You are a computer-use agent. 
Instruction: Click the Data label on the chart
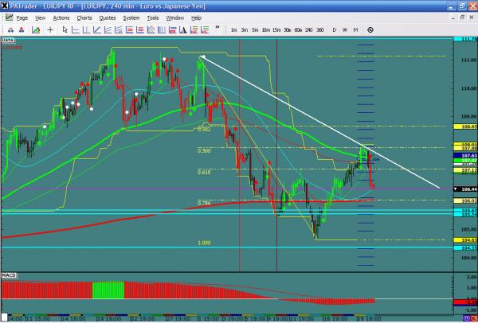9,39
